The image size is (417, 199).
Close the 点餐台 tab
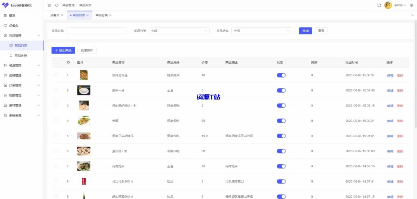tap(62, 15)
